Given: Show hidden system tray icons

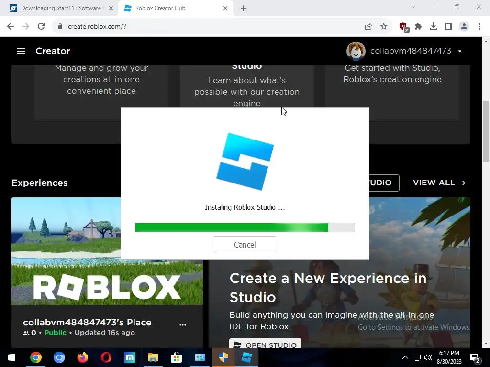Looking at the screenshot, I should click(405, 357).
